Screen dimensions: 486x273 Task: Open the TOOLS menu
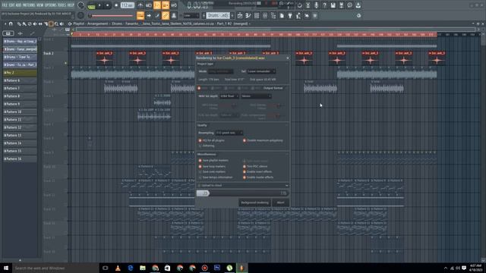(x=62, y=5)
